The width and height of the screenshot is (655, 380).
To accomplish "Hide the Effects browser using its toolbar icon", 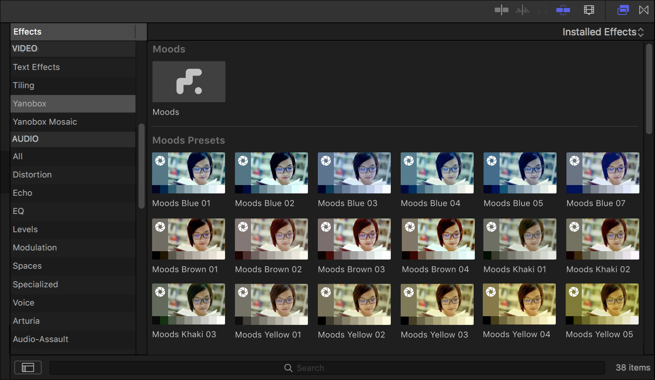I will (623, 10).
